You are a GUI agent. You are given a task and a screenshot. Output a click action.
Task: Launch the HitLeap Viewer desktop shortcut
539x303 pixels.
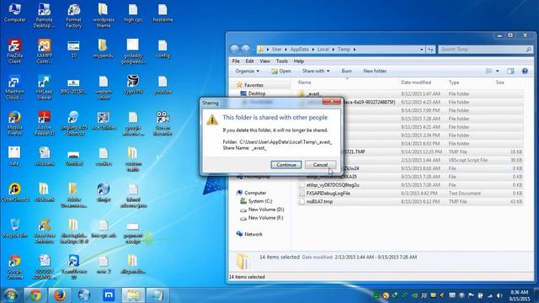coord(44,88)
